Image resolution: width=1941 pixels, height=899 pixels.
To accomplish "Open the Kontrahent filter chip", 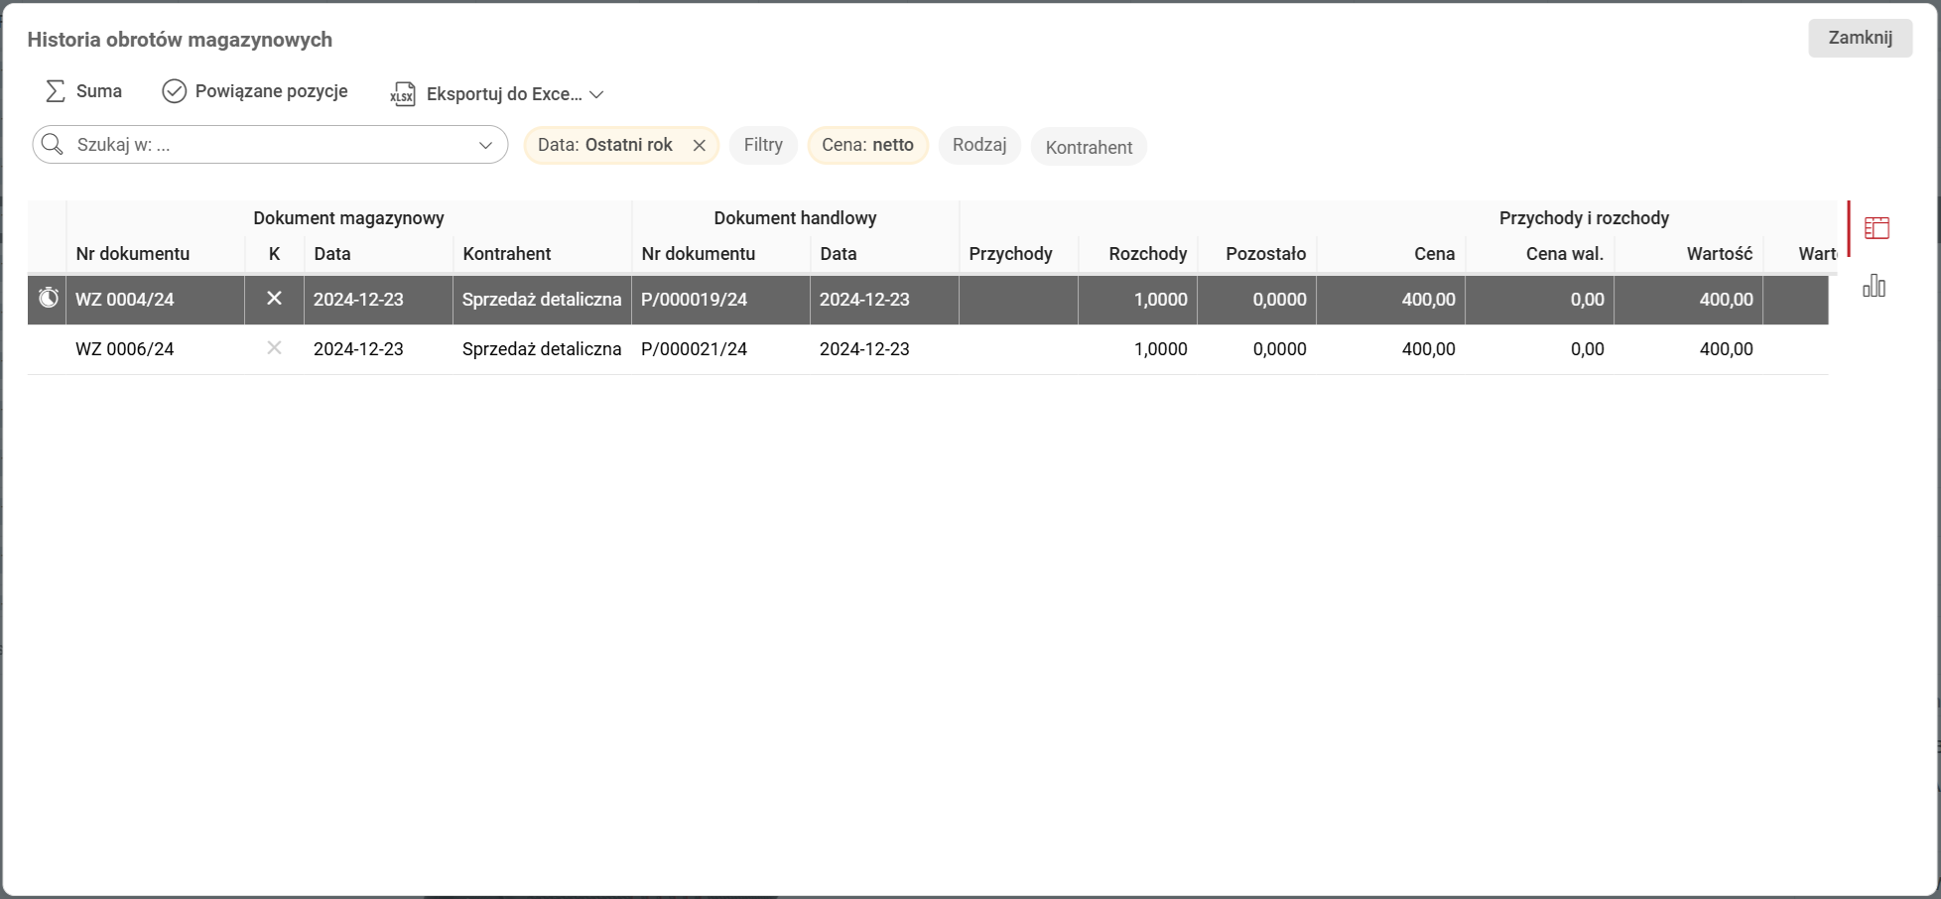I will click(1088, 148).
